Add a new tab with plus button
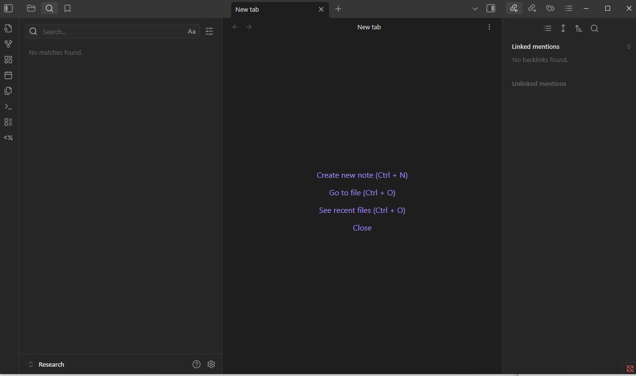636x376 pixels. (338, 9)
